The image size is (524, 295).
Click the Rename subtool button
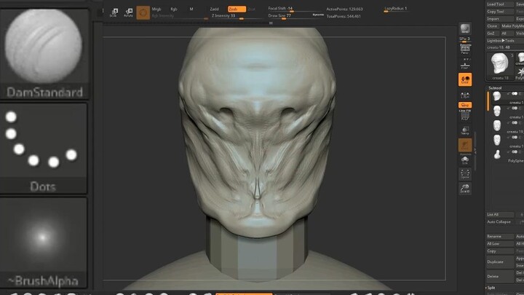pyautogui.click(x=499, y=236)
